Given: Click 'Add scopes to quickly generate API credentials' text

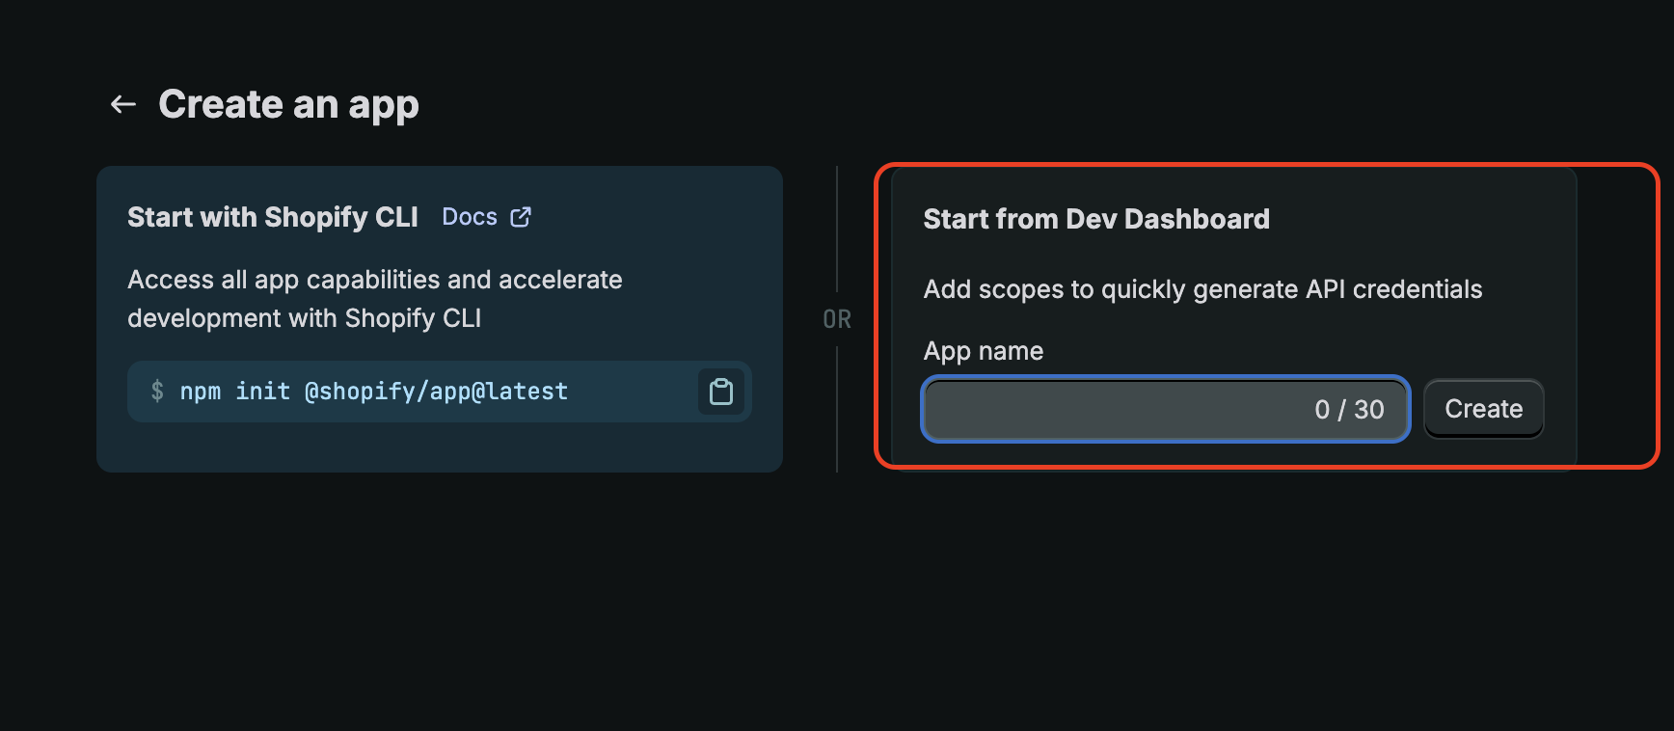Looking at the screenshot, I should (x=1202, y=289).
